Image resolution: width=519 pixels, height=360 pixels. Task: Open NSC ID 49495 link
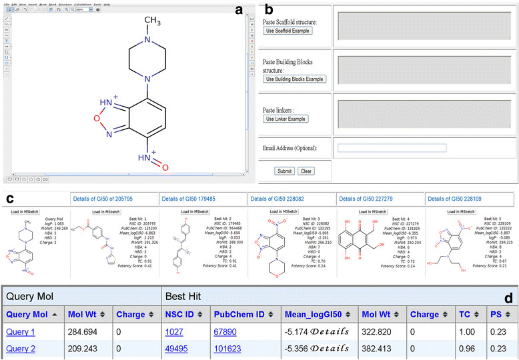177,348
